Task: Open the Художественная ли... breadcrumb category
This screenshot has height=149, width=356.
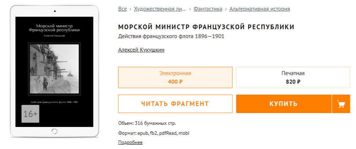Action: [x=160, y=9]
